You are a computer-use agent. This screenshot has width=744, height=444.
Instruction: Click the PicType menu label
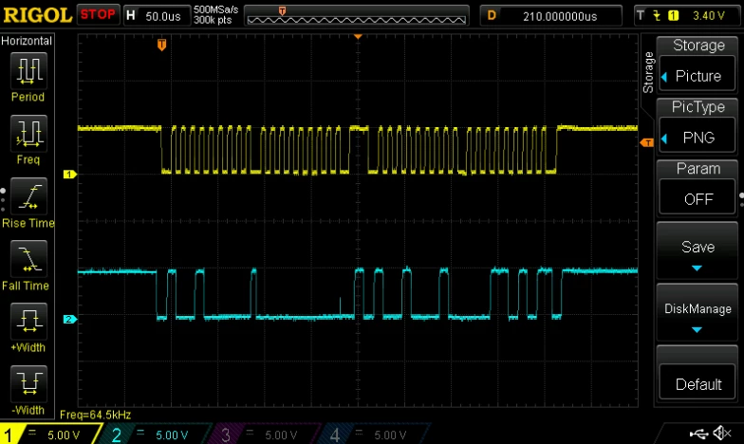(x=698, y=106)
